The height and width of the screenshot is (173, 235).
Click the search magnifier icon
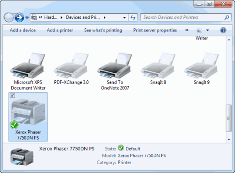pos(227,17)
